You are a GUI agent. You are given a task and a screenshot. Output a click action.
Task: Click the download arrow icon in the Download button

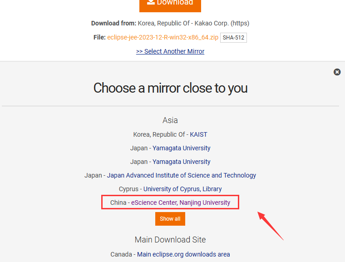(x=150, y=2)
